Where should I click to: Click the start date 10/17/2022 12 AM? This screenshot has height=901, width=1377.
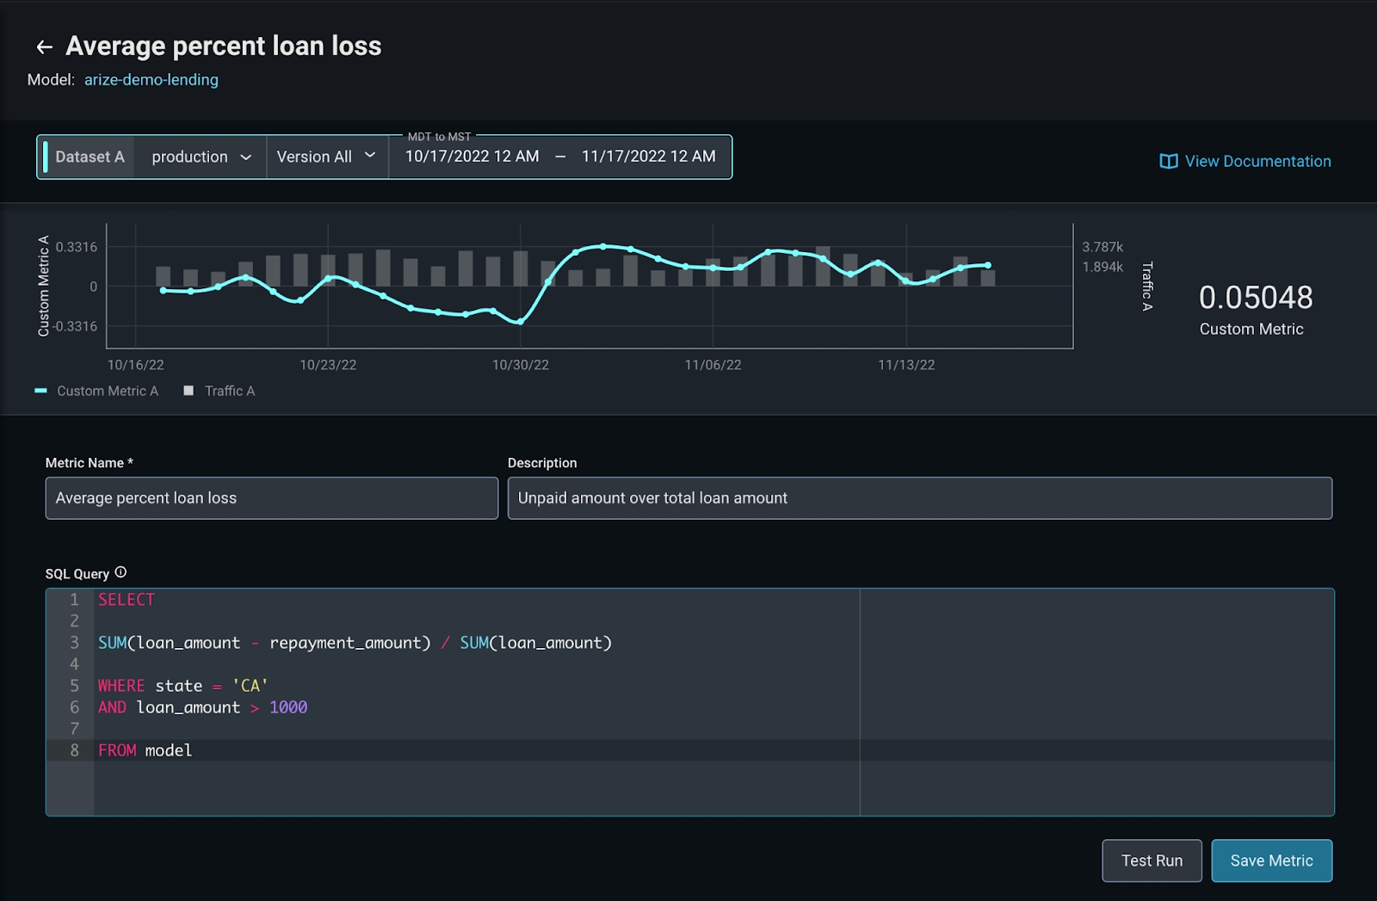(472, 157)
